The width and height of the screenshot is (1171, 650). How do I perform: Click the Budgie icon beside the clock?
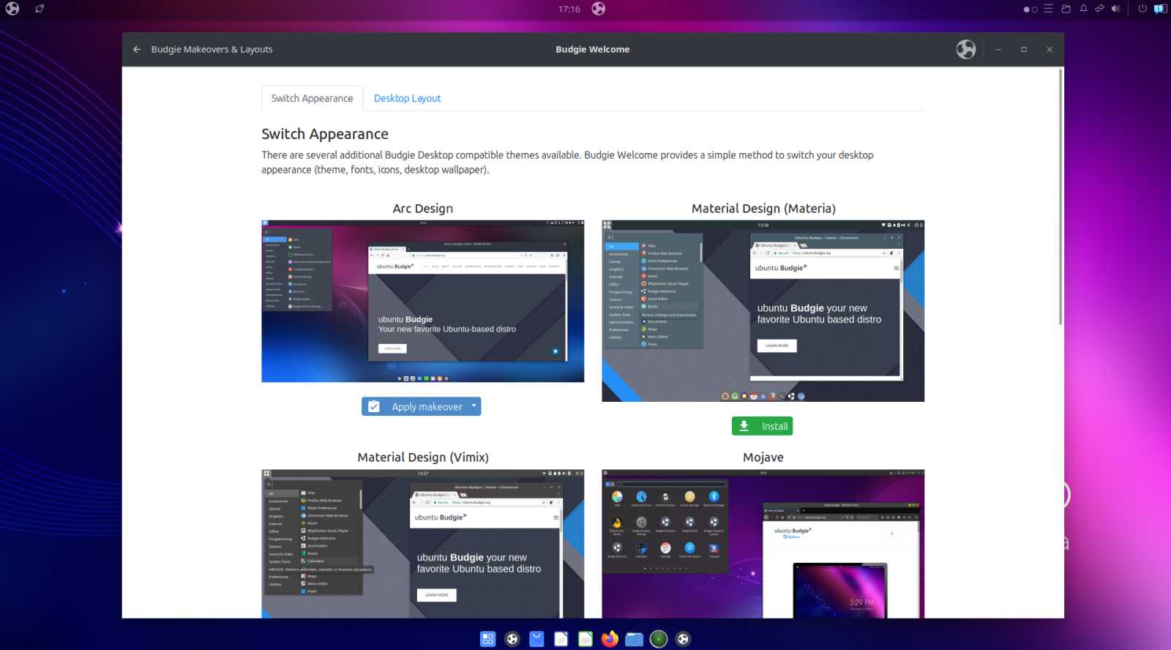[x=598, y=9]
